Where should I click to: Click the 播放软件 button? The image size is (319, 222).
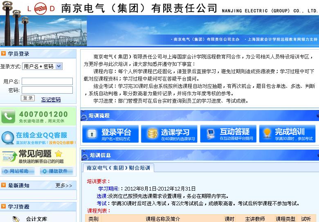point(56,171)
